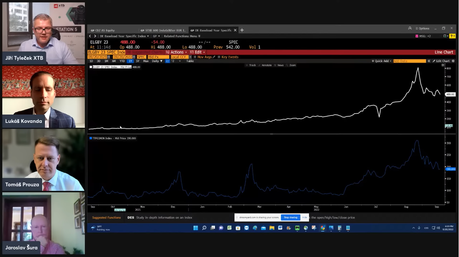Switch to the GP CEZ AS Equity tab

104,30
